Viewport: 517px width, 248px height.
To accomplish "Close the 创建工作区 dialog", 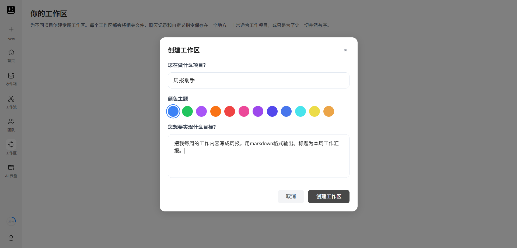I will coord(345,50).
